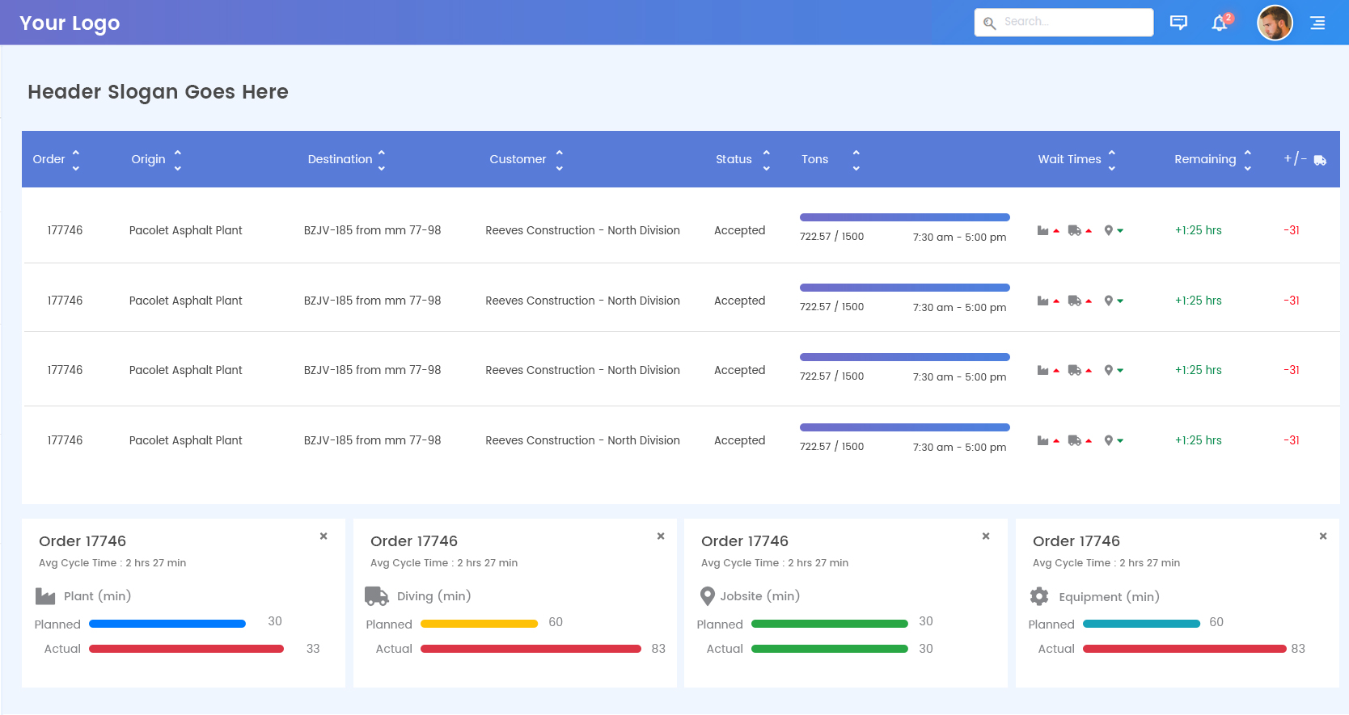Click the gear icon beside Equipment (min)

(x=1039, y=596)
